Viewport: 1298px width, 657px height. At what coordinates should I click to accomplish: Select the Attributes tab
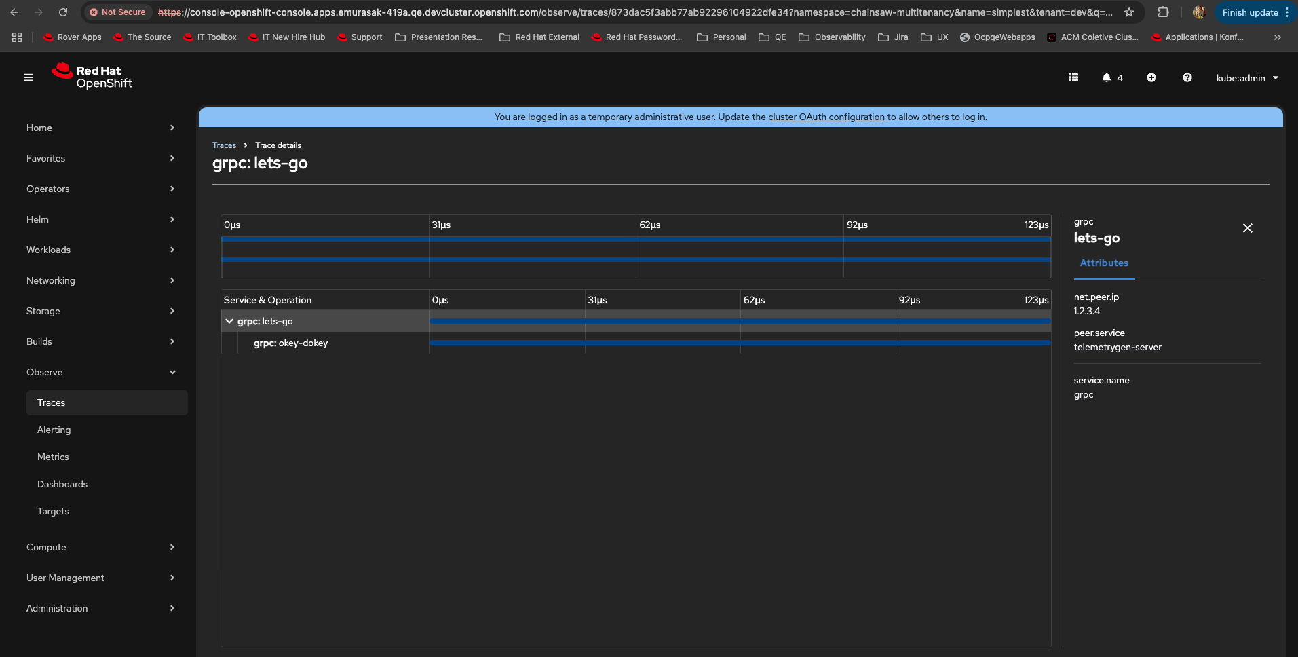[x=1104, y=263]
